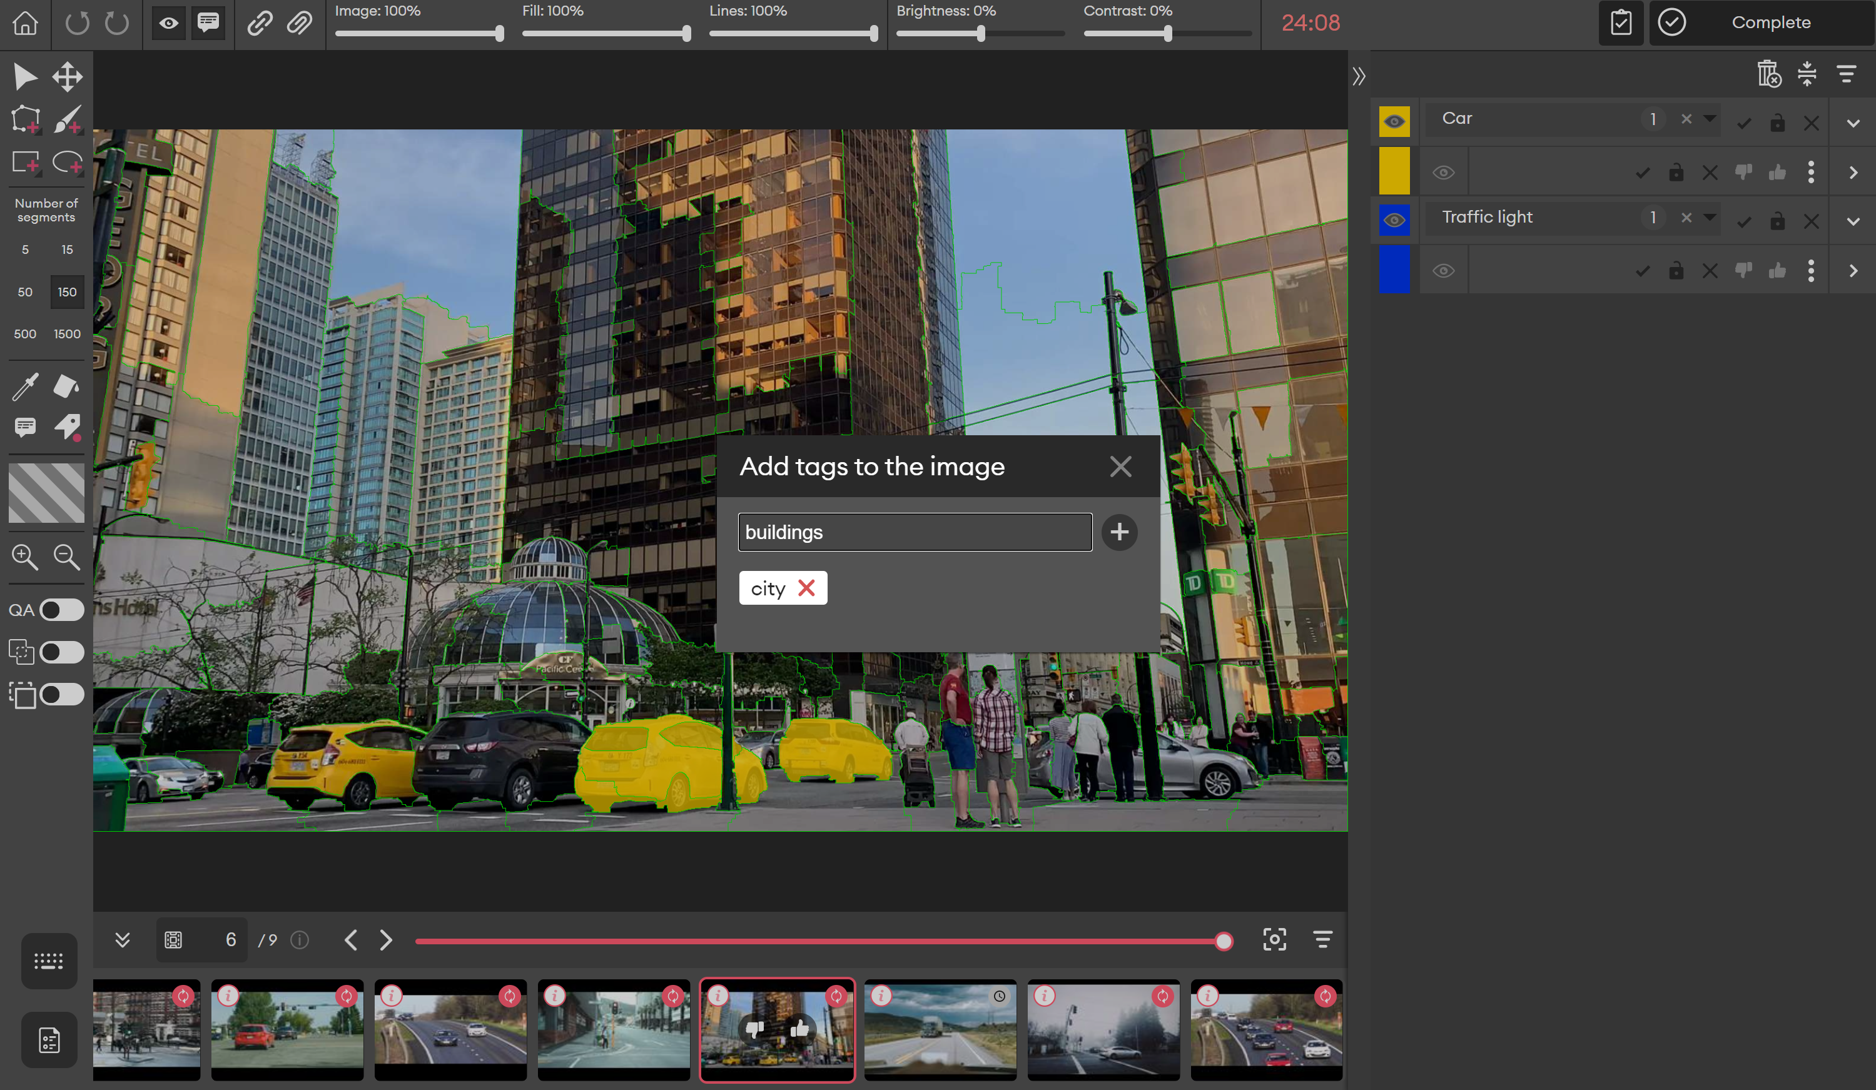1876x1090 pixels.
Task: Toggle the bottom-most left sidebar switch
Action: tap(62, 694)
